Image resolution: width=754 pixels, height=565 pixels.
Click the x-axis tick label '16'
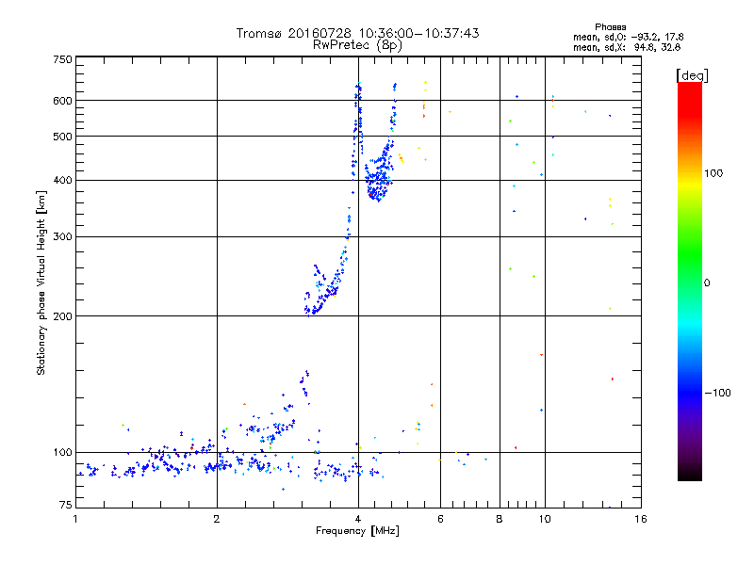tap(641, 519)
